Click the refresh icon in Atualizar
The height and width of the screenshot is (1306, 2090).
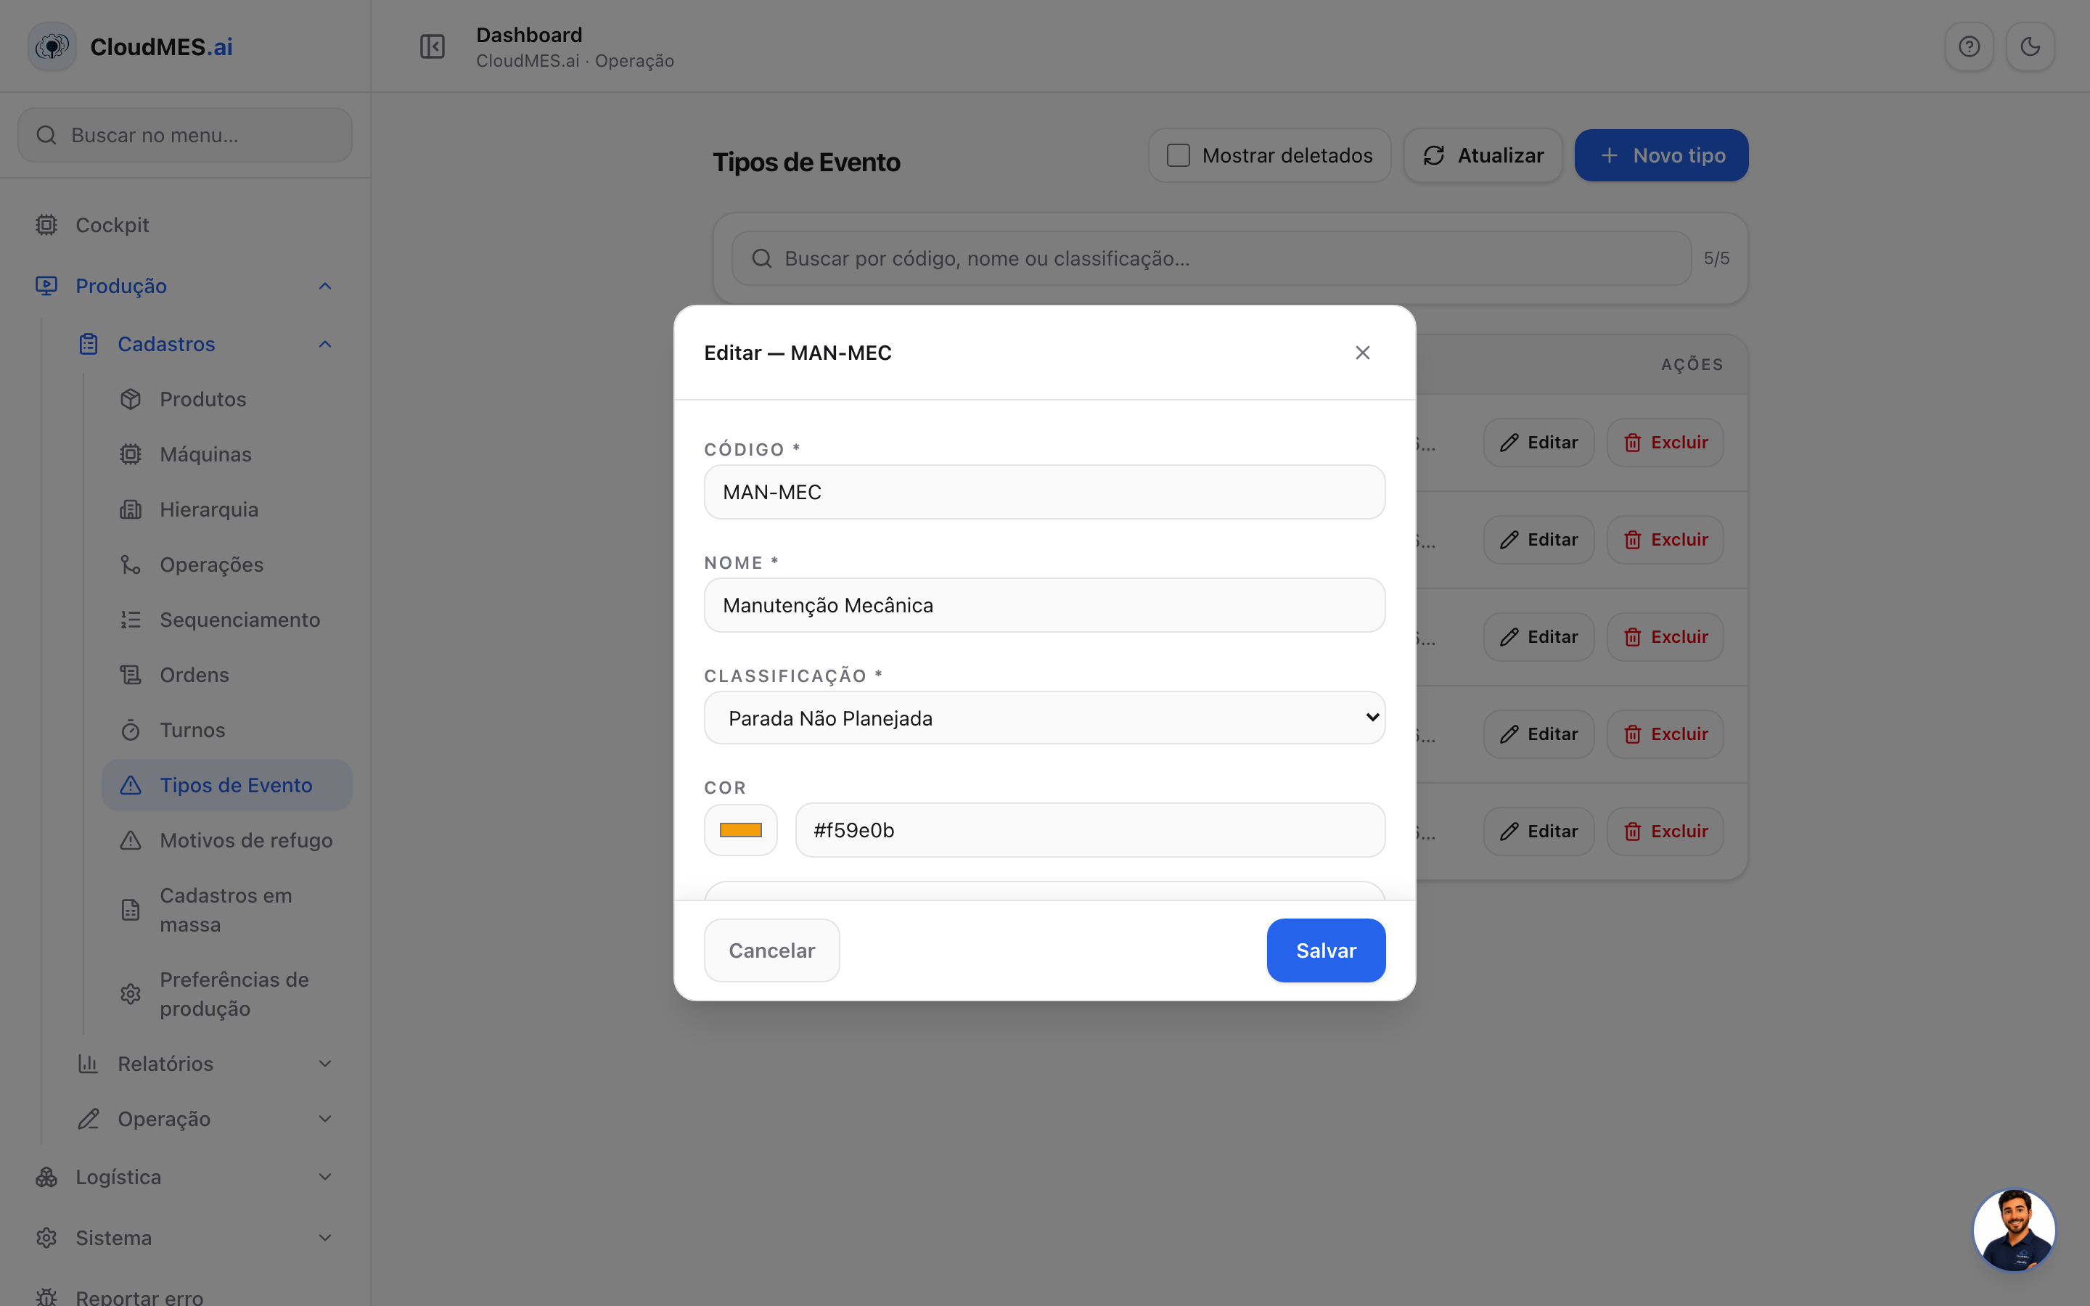(x=1434, y=155)
